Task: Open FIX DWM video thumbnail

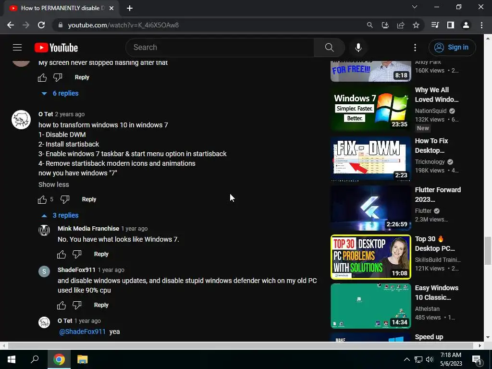Action: 370,159
